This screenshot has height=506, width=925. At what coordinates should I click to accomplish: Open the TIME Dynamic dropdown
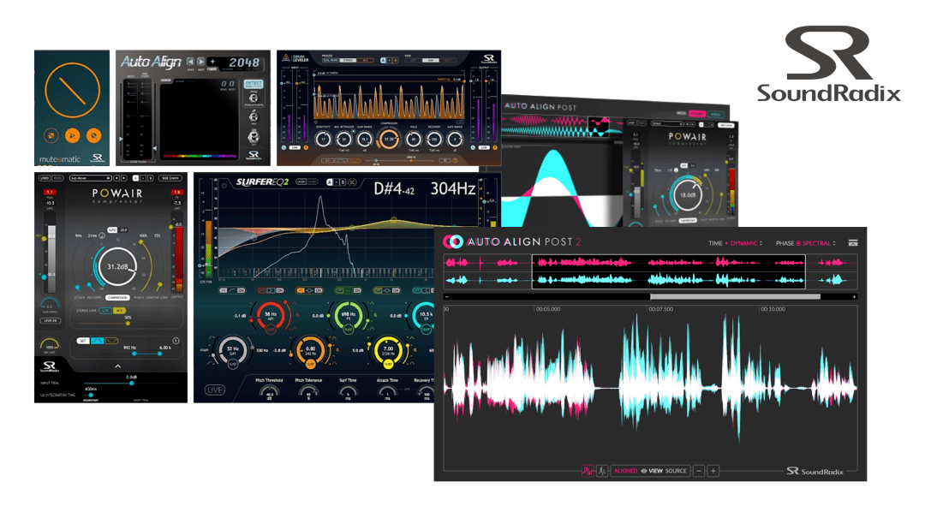[x=744, y=243]
